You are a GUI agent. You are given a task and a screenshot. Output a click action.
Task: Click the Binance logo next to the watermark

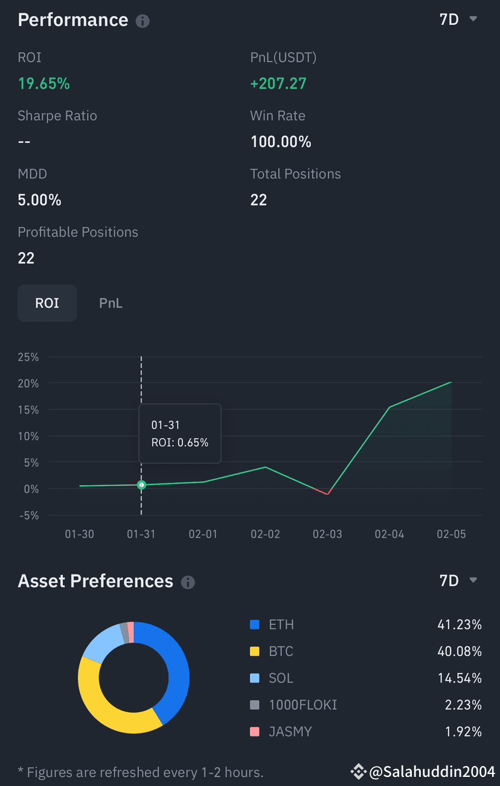tap(358, 771)
